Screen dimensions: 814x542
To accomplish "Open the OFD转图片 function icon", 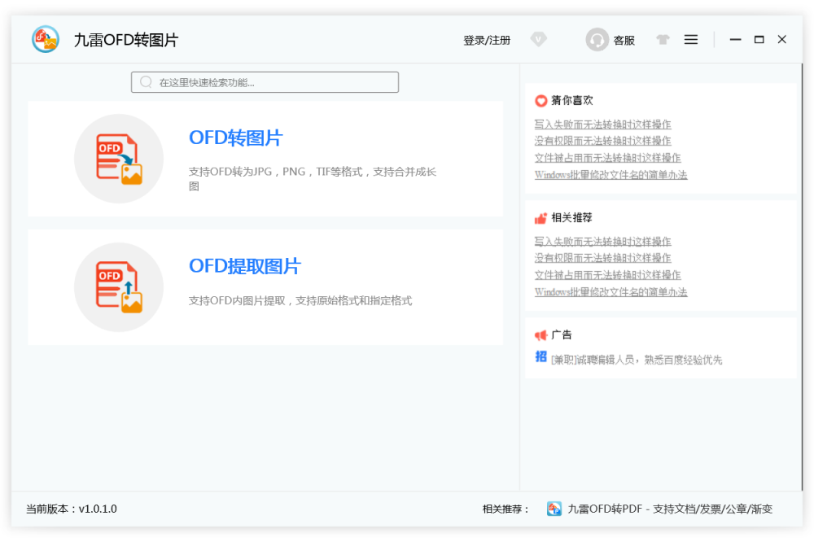I will tap(119, 159).
